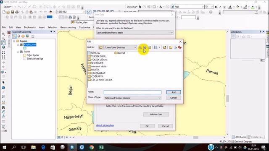The height and width of the screenshot is (151, 269).
Task: Open the join type dropdown in Join Data
Action: pos(171,33)
